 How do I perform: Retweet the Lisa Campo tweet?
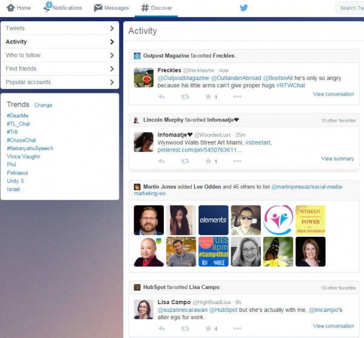click(185, 328)
